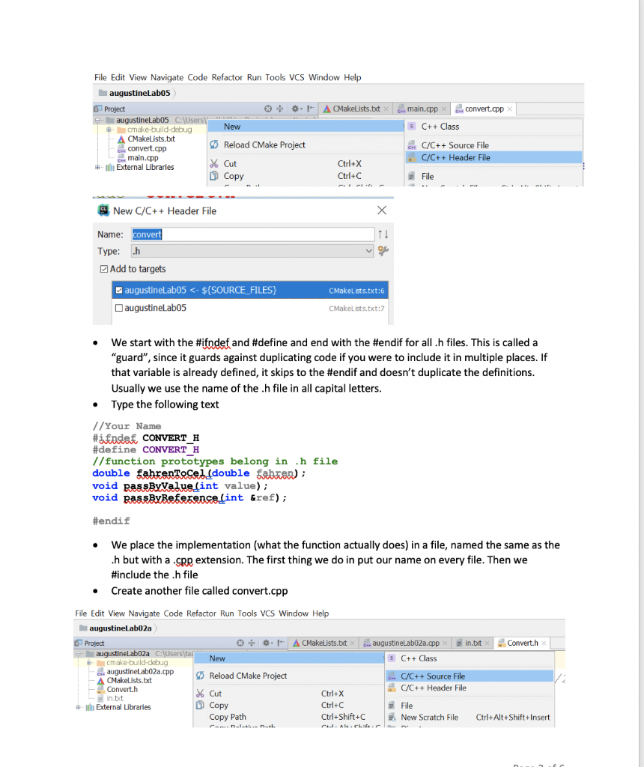Viewport: 644px width, 767px height.
Task: Click the wrench icon beside the Type field
Action: (383, 251)
